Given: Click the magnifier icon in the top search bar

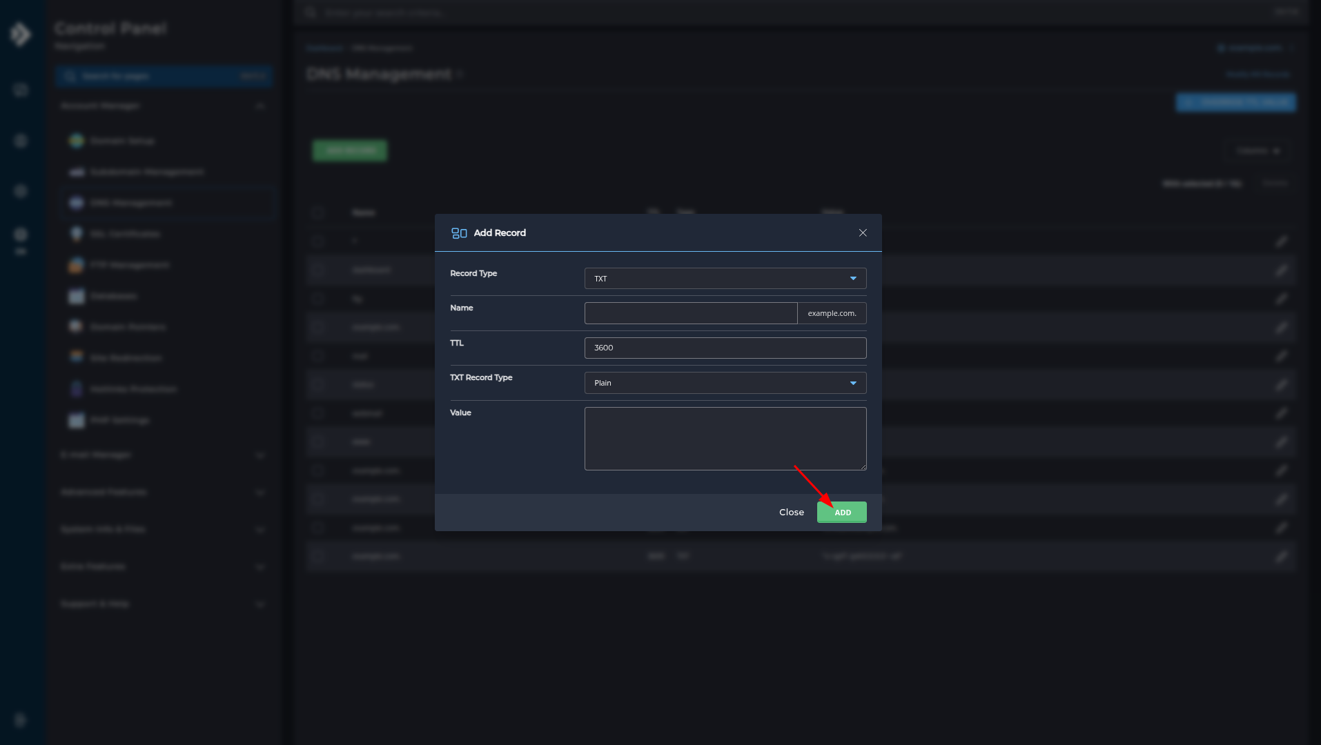Looking at the screenshot, I should pos(310,12).
